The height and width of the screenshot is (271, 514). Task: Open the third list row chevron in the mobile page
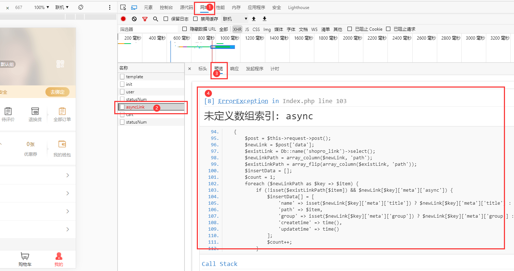[68, 212]
